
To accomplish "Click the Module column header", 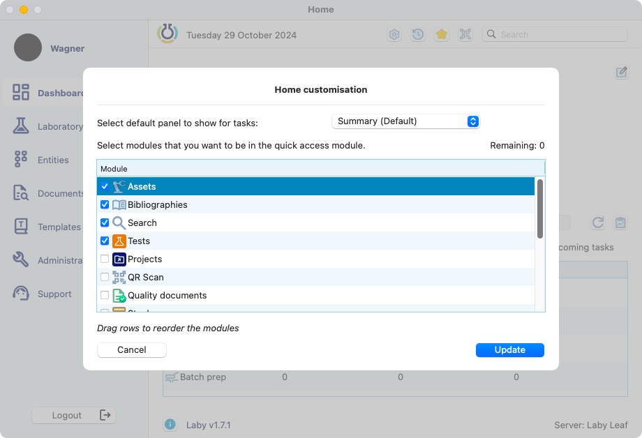I will tap(320, 169).
